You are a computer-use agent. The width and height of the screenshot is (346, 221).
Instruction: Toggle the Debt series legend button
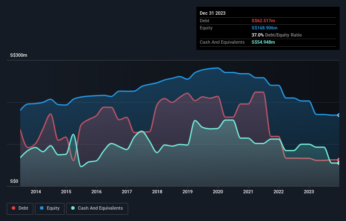(x=20, y=208)
